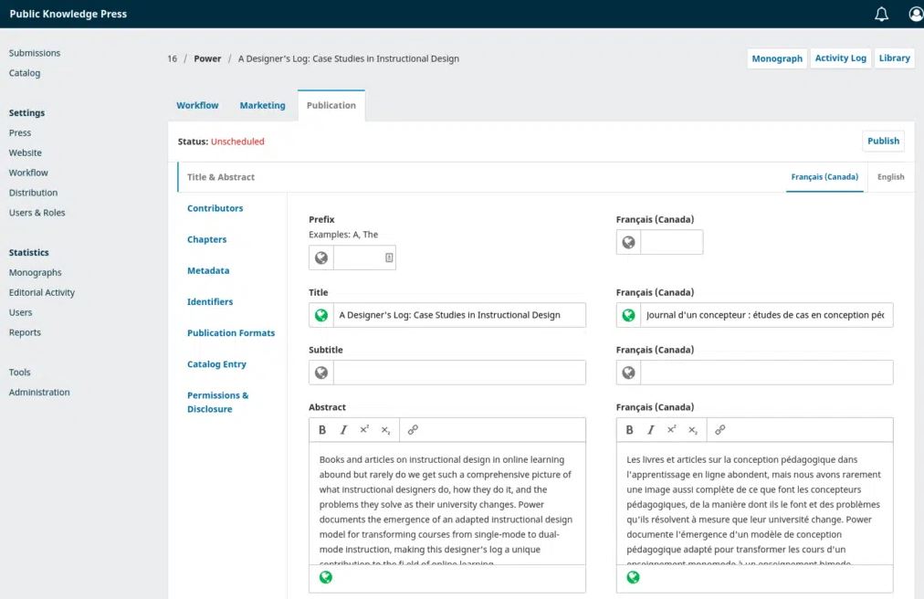This screenshot has height=599, width=924.
Task: Apply bold in English Abstract editor
Action: 322,430
